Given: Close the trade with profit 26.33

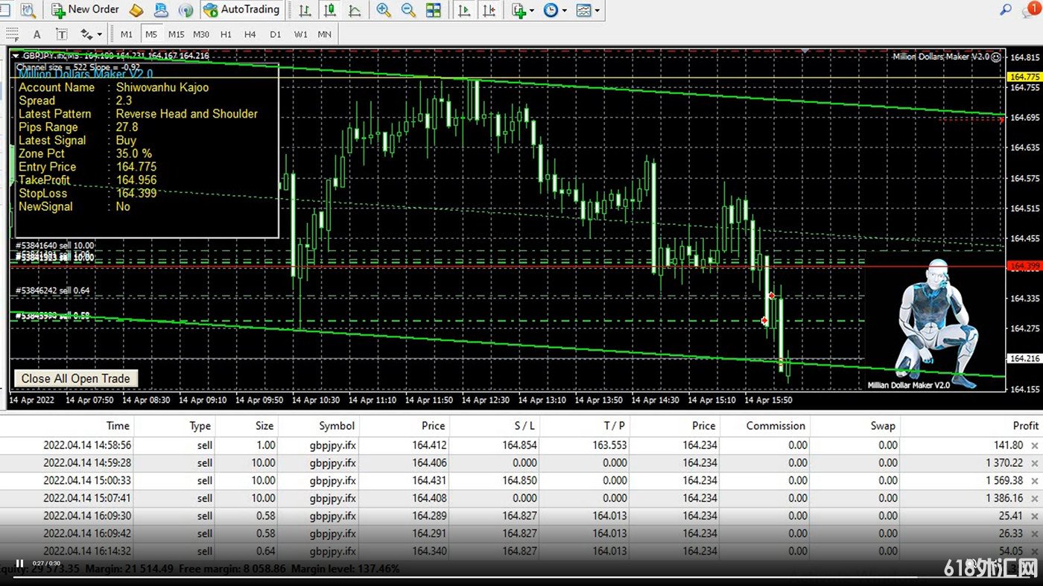Looking at the screenshot, I should point(1034,535).
